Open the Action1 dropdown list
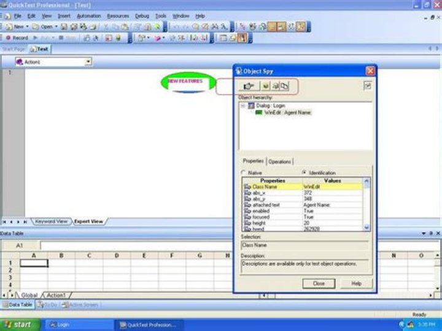The height and width of the screenshot is (331, 442). tap(88, 62)
